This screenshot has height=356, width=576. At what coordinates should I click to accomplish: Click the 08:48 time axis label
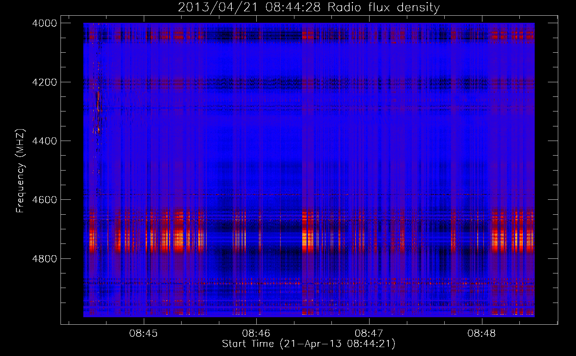click(482, 333)
